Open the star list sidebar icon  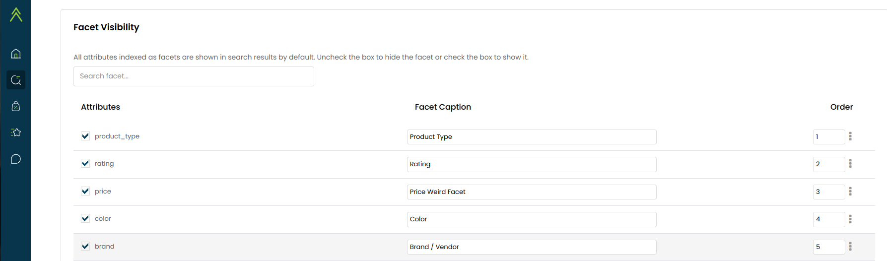[x=16, y=132]
